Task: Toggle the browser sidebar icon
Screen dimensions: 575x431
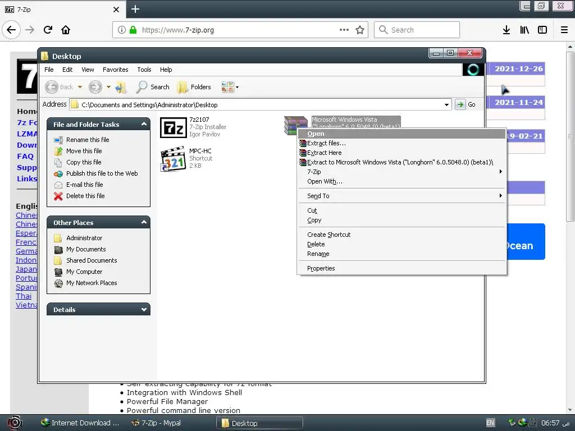Action: [x=542, y=30]
